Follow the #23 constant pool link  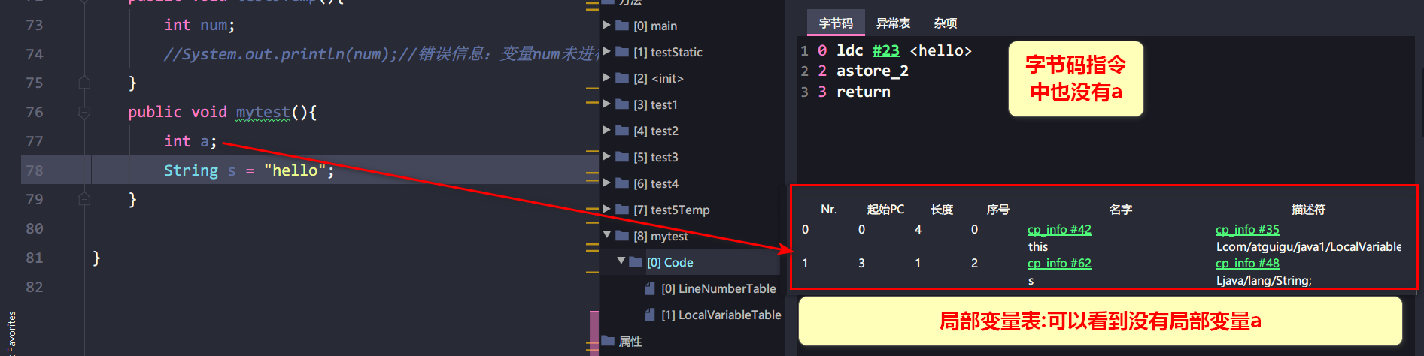[x=885, y=50]
